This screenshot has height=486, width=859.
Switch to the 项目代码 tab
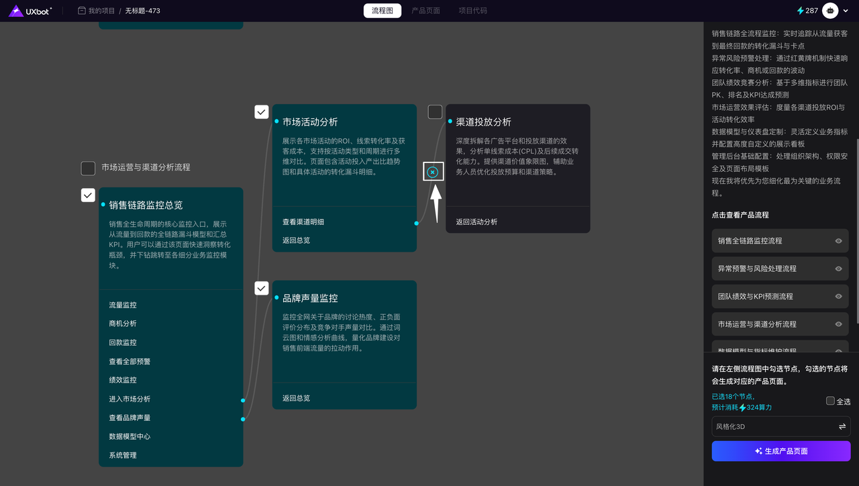pos(472,11)
